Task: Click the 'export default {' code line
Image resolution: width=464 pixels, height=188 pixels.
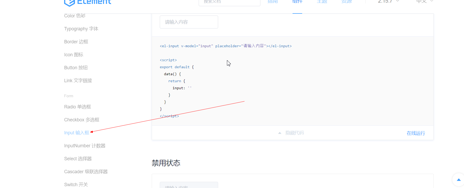Action: tap(177, 67)
